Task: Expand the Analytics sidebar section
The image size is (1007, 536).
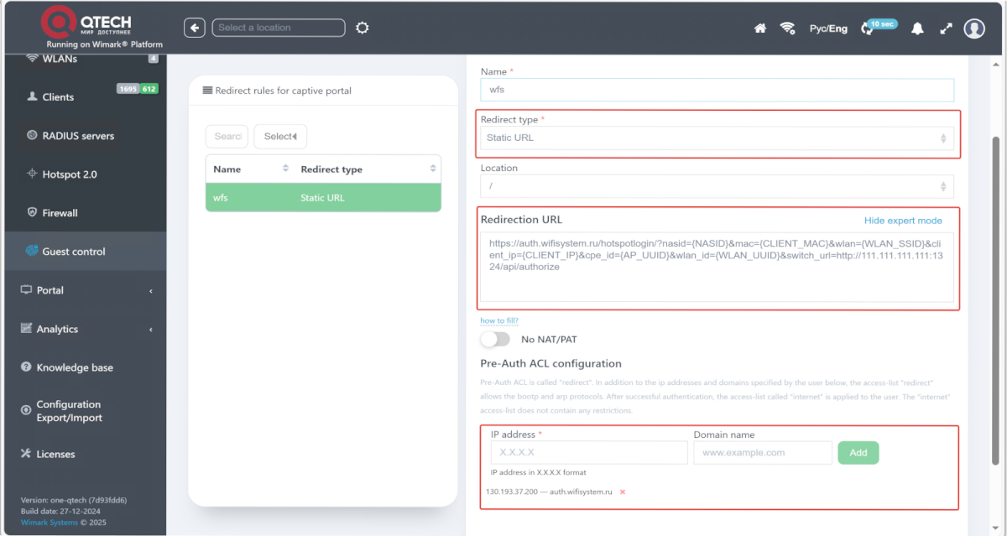Action: 84,329
